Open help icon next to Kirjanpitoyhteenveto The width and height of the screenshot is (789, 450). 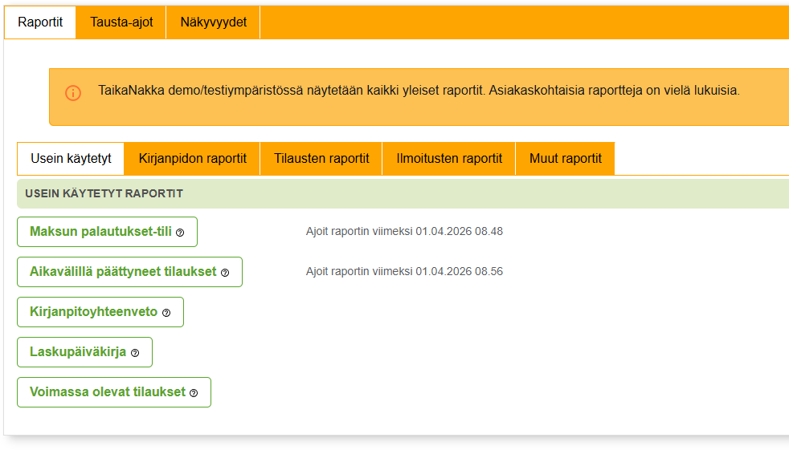click(166, 313)
